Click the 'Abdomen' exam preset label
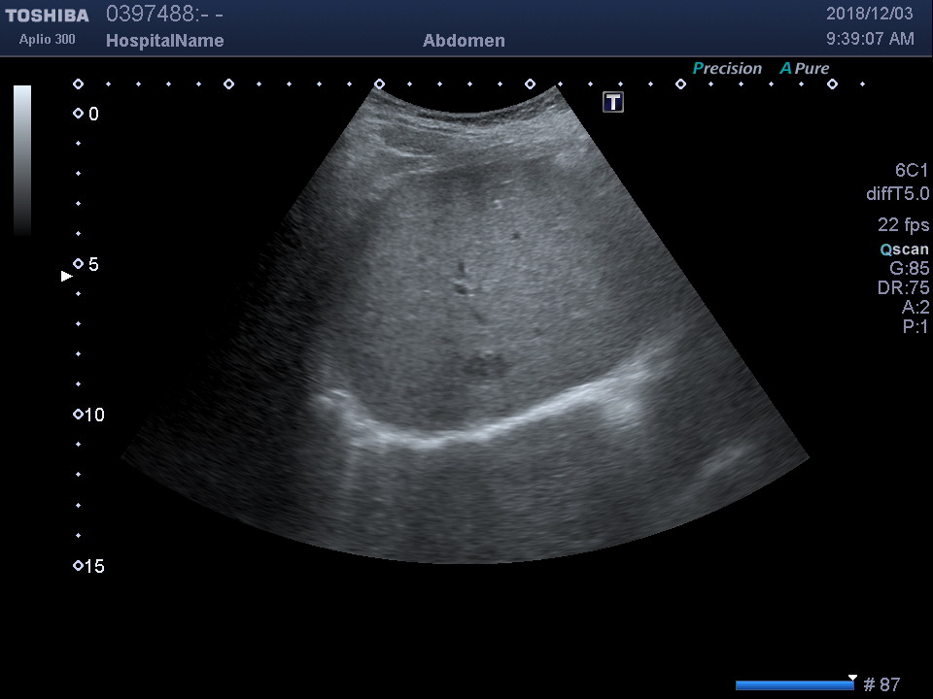The height and width of the screenshot is (699, 933). pos(464,41)
